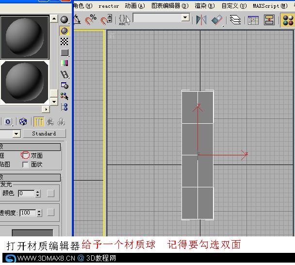This screenshot has height=265, width=295.
Task: Click the self-illumination map button
Action: [50, 193]
